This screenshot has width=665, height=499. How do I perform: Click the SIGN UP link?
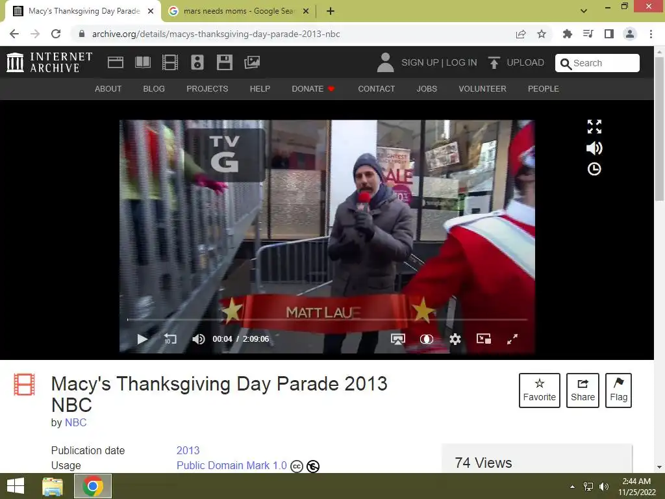click(420, 62)
